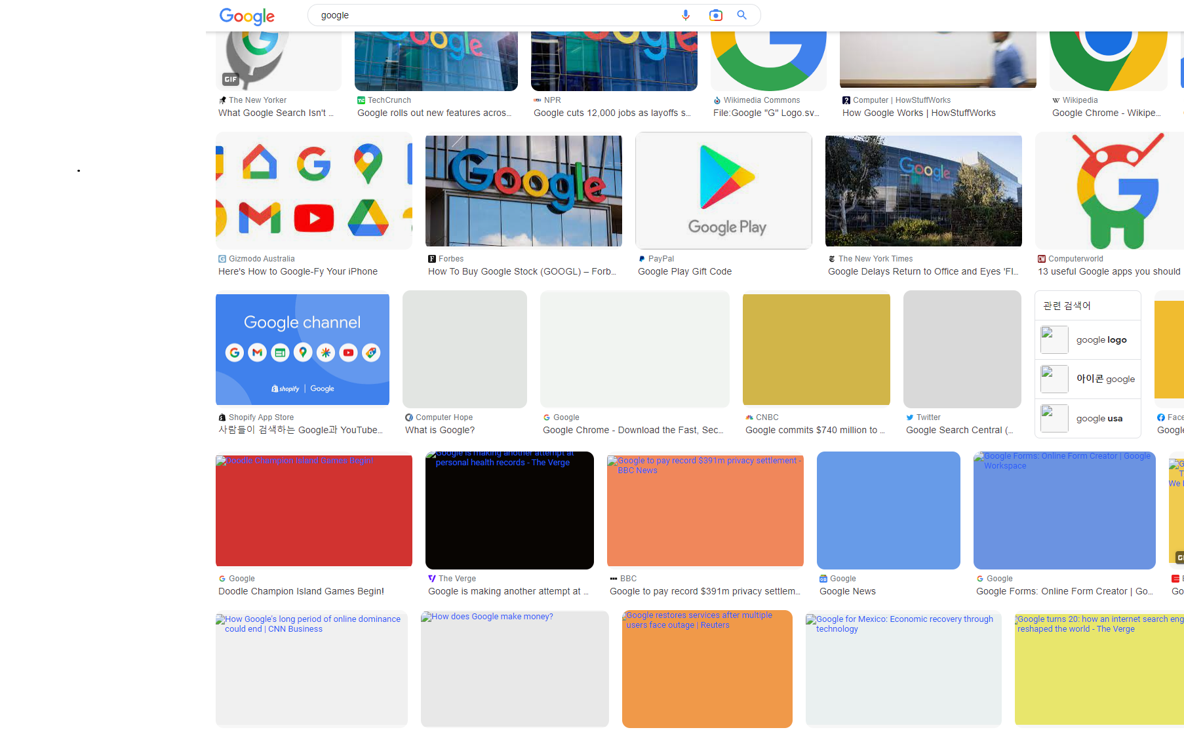Open New York Times Google office image

coord(924,191)
